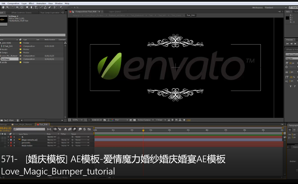
Task: Select the Brush tool
Action: click(41, 7)
